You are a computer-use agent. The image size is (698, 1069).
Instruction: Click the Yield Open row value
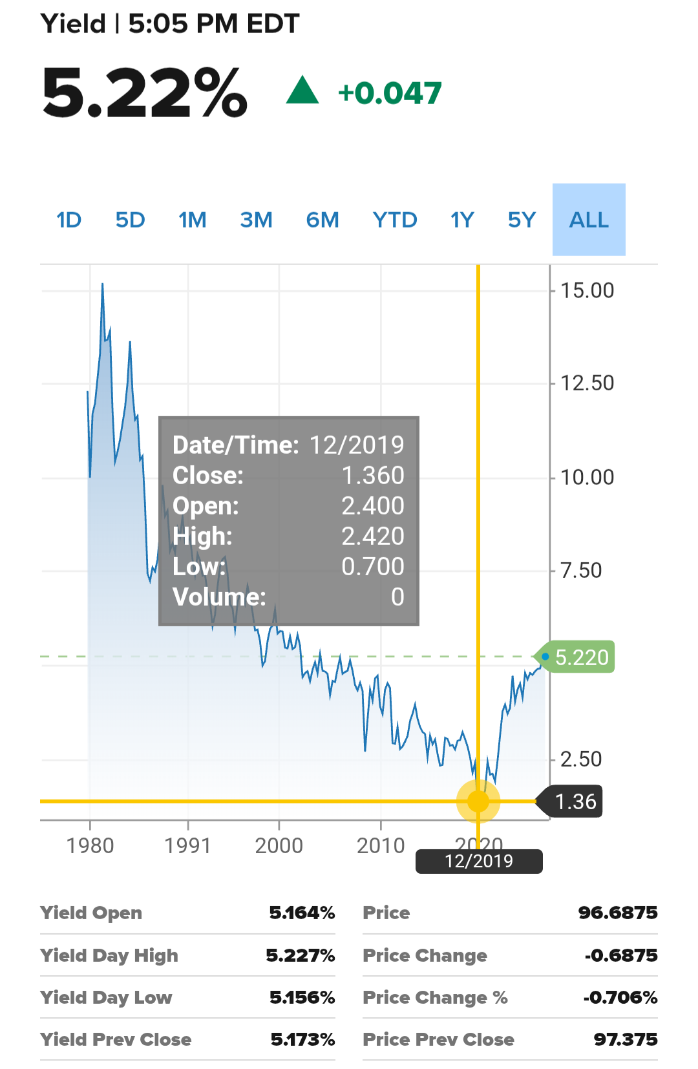coord(302,913)
